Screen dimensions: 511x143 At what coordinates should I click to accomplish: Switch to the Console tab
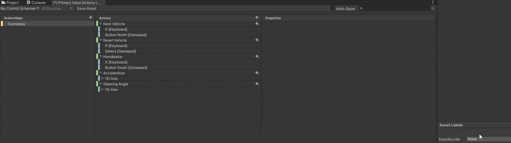pos(36,3)
